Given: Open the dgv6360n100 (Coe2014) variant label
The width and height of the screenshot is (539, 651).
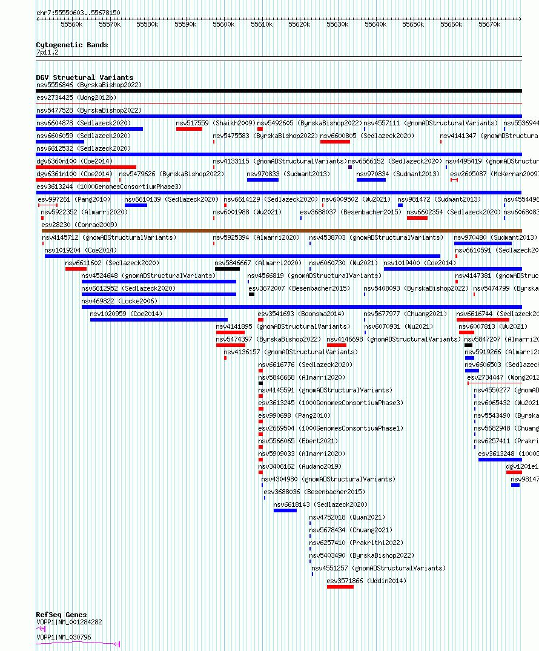Looking at the screenshot, I should 74,161.
